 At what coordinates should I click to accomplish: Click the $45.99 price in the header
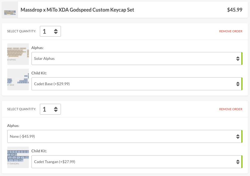tap(235, 10)
